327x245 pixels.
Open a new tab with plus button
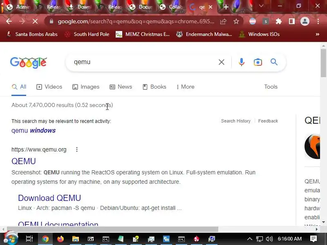tap(226, 7)
